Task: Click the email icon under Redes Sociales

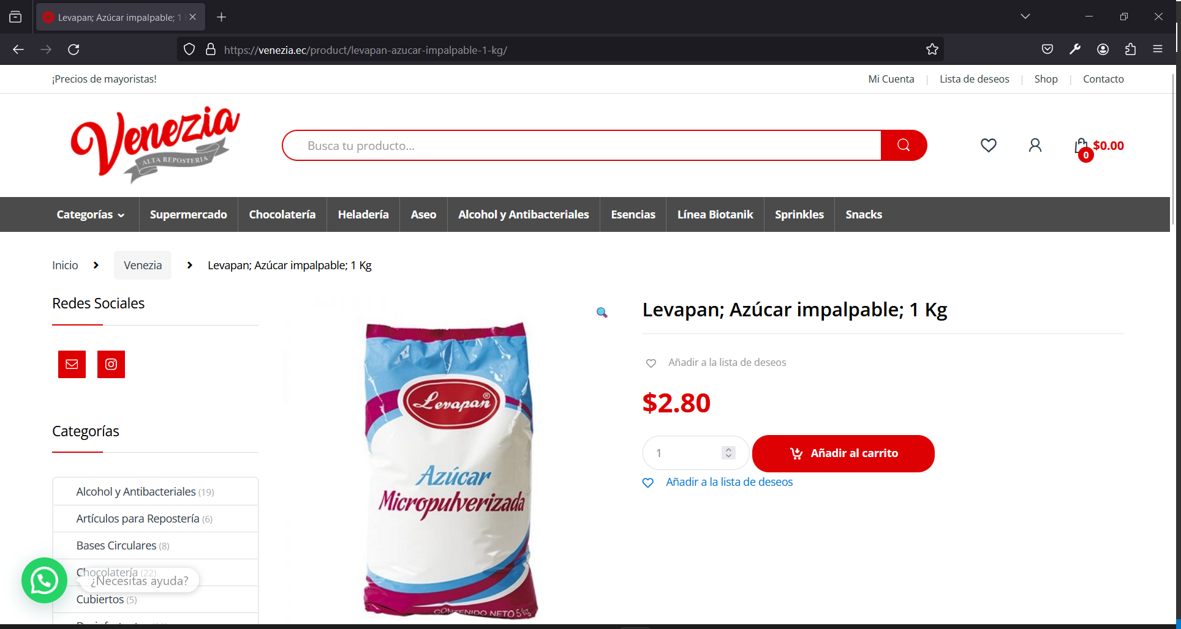Action: coord(72,364)
